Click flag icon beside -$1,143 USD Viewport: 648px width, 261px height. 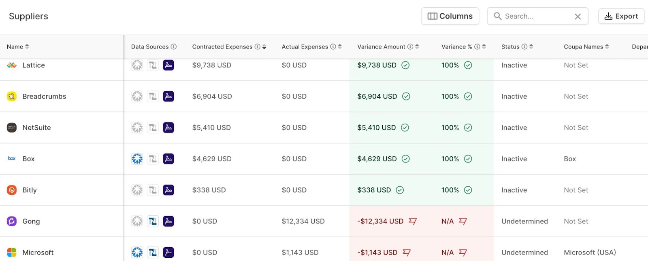pyautogui.click(x=407, y=253)
